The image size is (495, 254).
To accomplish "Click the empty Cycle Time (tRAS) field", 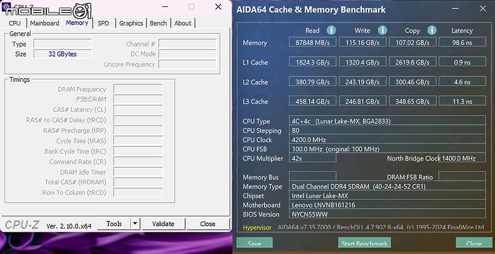I will (x=138, y=140).
